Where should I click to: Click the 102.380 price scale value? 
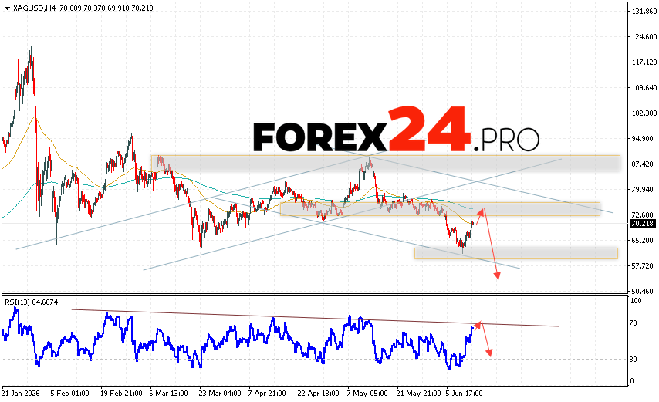click(644, 113)
